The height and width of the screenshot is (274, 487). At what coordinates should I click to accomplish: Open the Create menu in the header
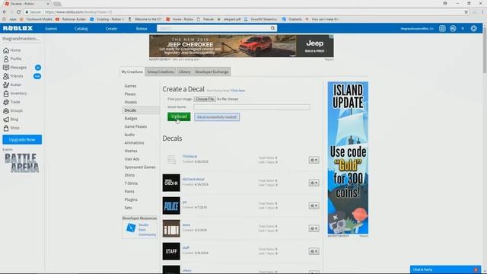[111, 29]
